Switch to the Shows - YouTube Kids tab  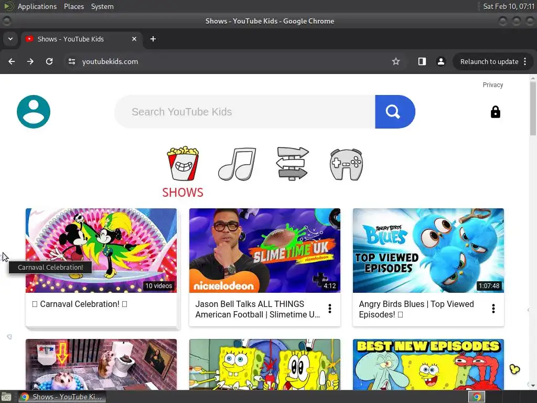point(82,39)
